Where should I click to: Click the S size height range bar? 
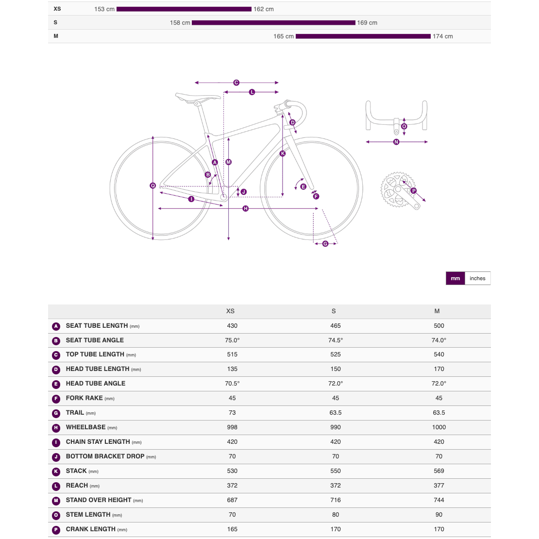(273, 23)
